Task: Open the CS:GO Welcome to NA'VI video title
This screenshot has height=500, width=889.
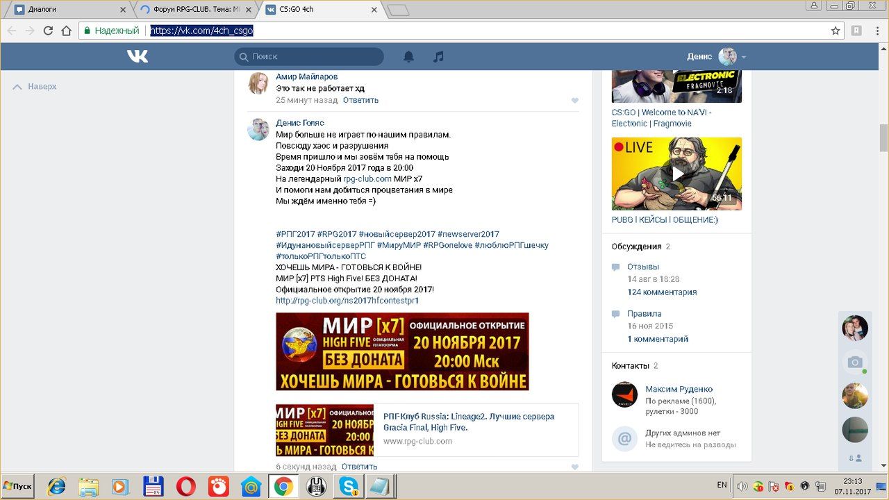Action: pos(661,118)
